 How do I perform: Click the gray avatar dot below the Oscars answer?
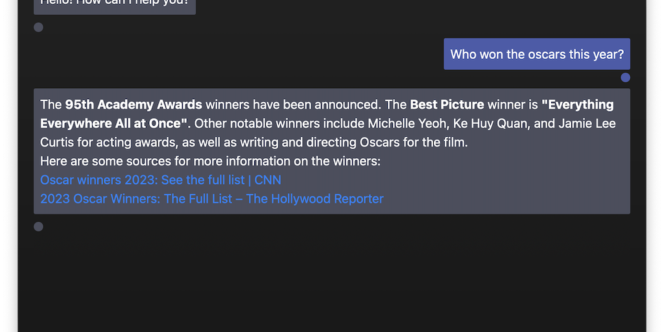[38, 226]
